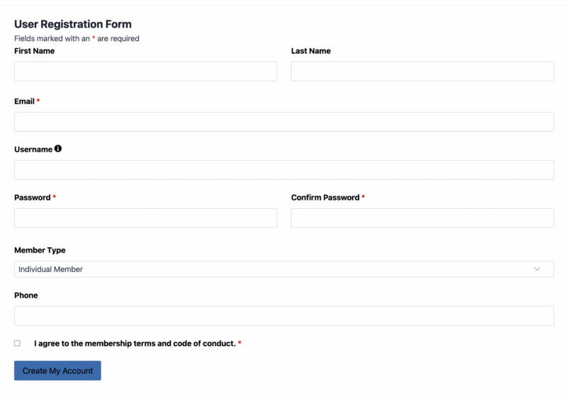The width and height of the screenshot is (567, 400).
Task: Focus the First Name input field
Action: [x=146, y=72]
